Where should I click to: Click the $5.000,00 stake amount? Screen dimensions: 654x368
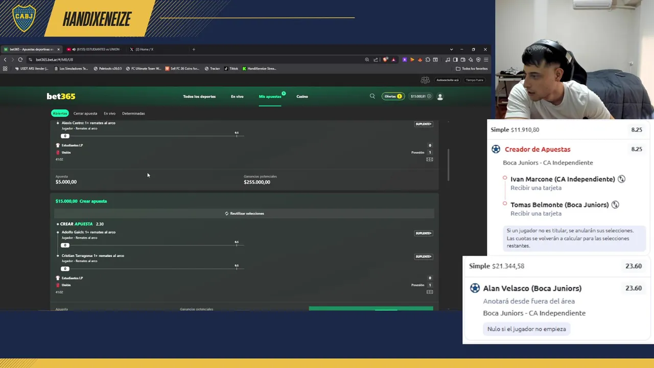pyautogui.click(x=66, y=182)
